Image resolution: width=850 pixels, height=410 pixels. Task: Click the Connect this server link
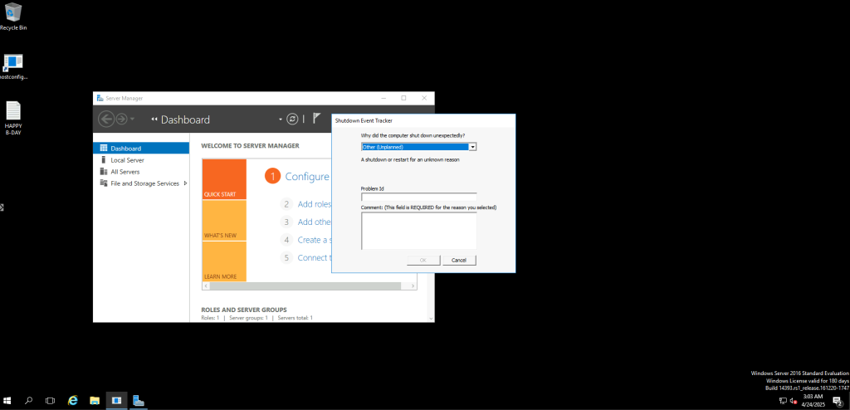pyautogui.click(x=315, y=257)
